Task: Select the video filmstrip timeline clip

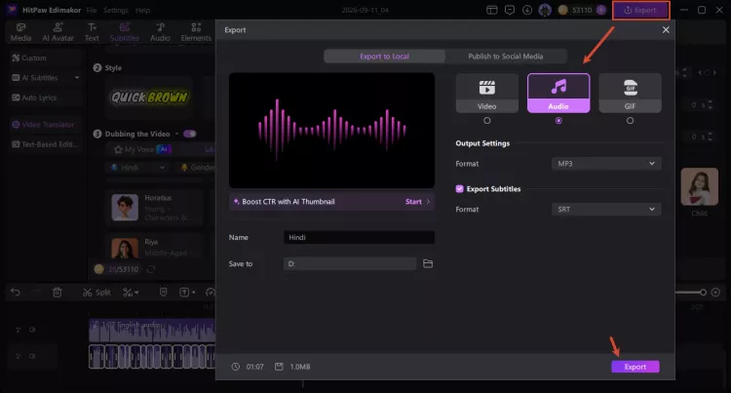Action: click(152, 357)
